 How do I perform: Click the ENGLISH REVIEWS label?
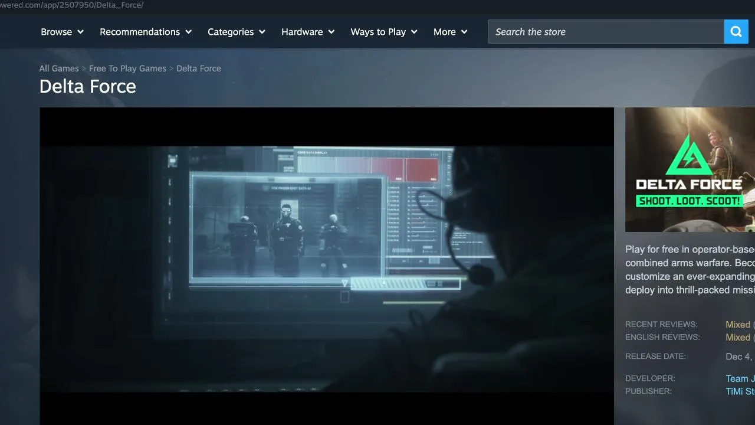point(662,338)
